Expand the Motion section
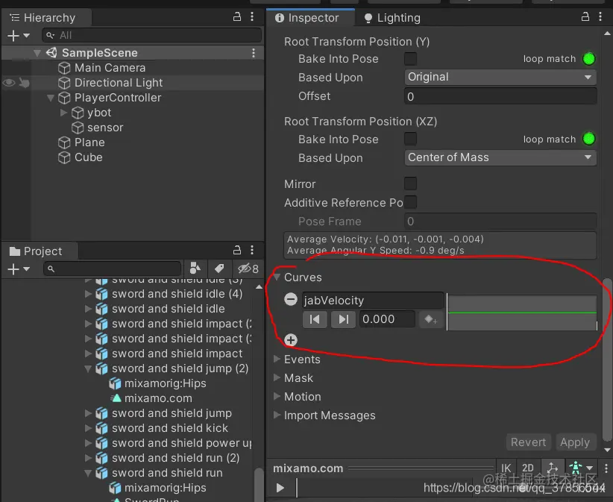Image resolution: width=613 pixels, height=502 pixels. pos(277,396)
